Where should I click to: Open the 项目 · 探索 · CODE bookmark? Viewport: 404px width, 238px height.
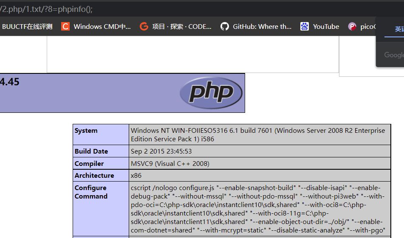(x=182, y=27)
